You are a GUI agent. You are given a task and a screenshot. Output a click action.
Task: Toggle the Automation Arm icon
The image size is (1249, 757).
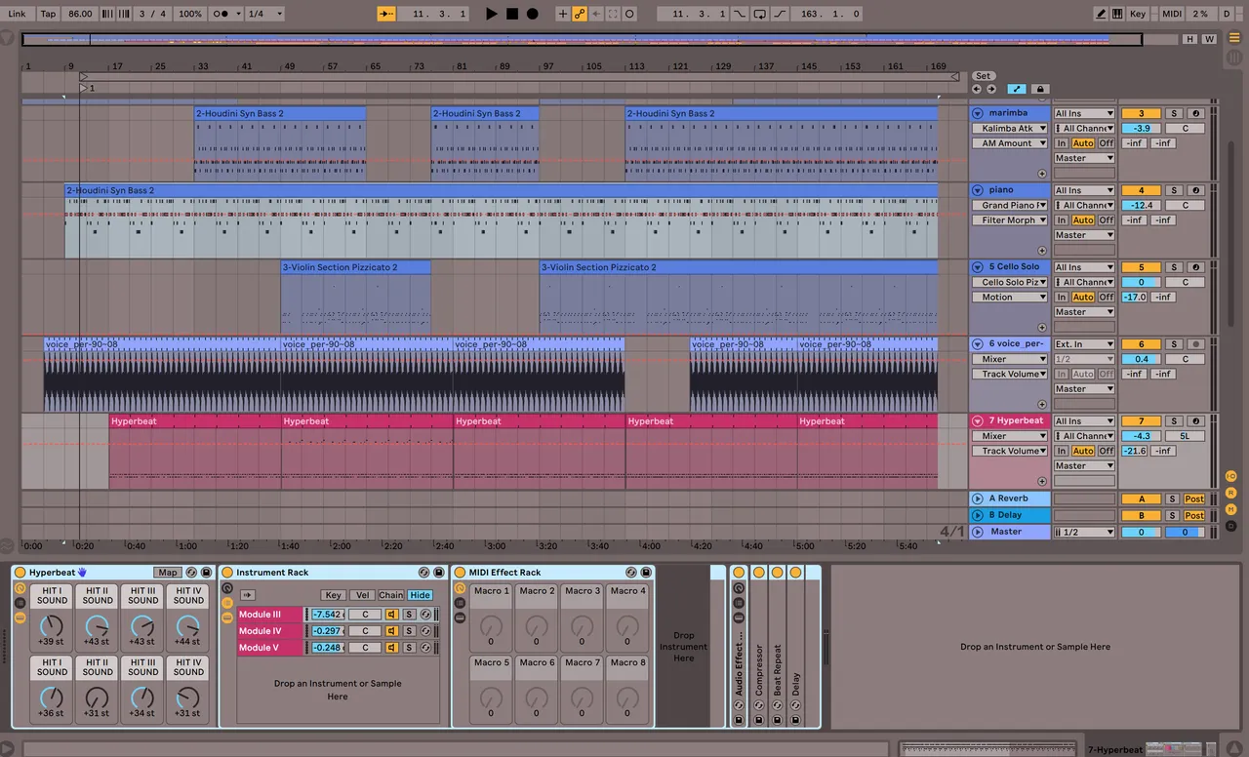(x=580, y=14)
